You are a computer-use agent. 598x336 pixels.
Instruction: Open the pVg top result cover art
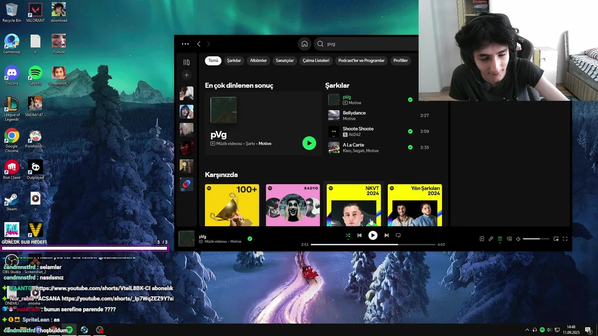(223, 110)
